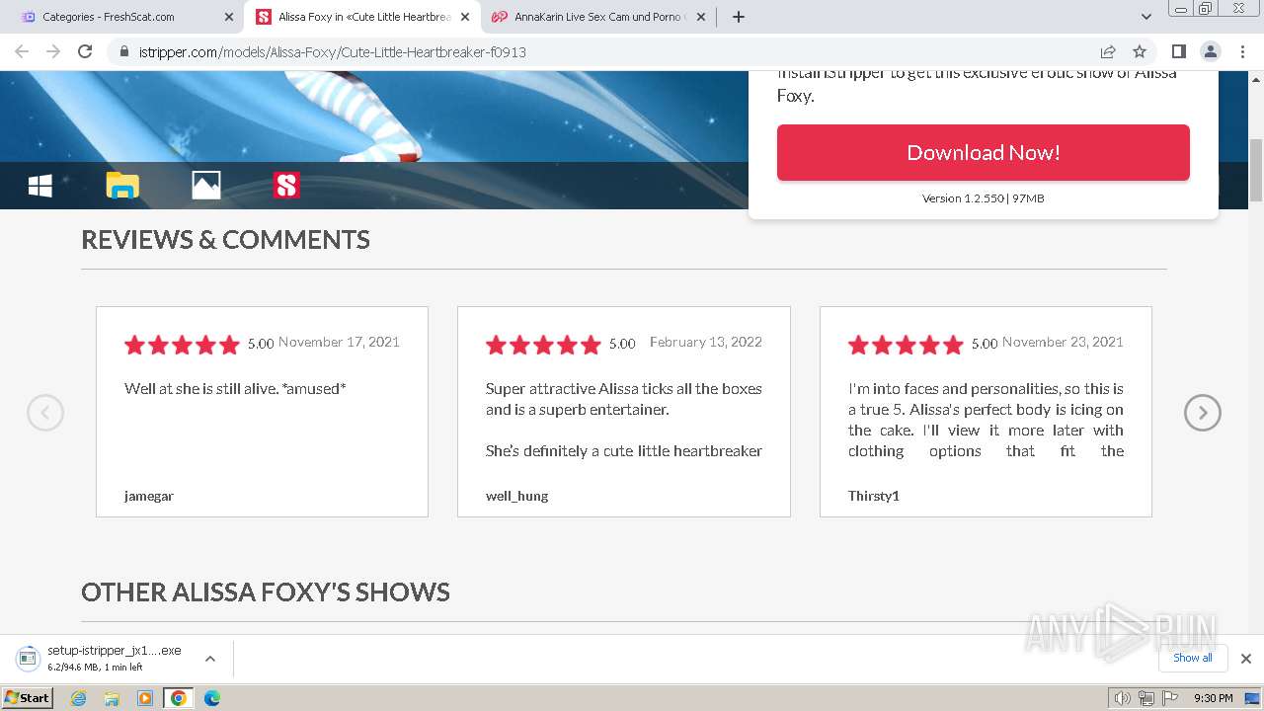The image size is (1264, 711).
Task: Show next reviews with right arrow
Action: click(1203, 413)
